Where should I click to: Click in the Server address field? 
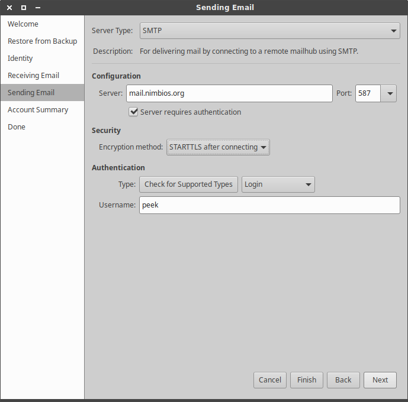pos(229,93)
